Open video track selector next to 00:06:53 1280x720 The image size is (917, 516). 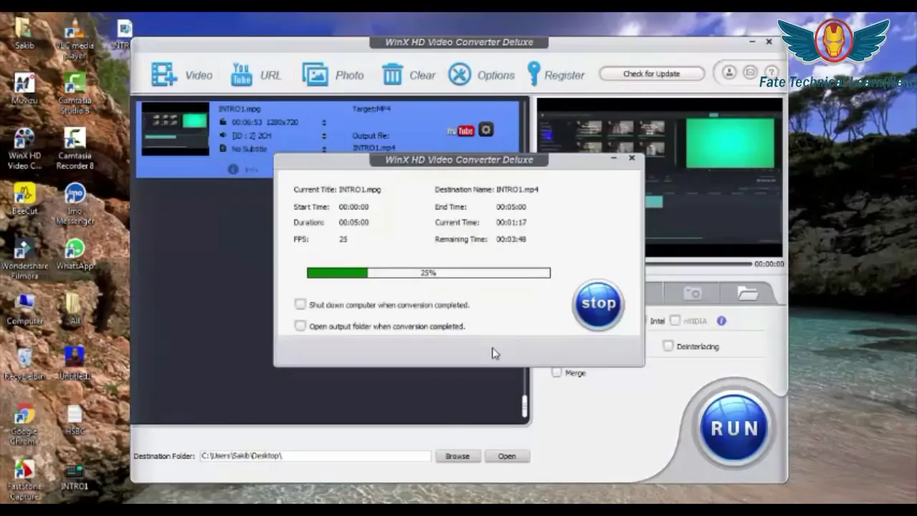pos(324,123)
